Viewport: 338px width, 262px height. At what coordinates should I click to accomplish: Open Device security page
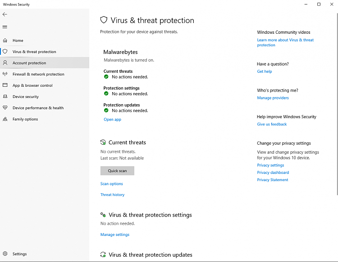(x=45, y=97)
